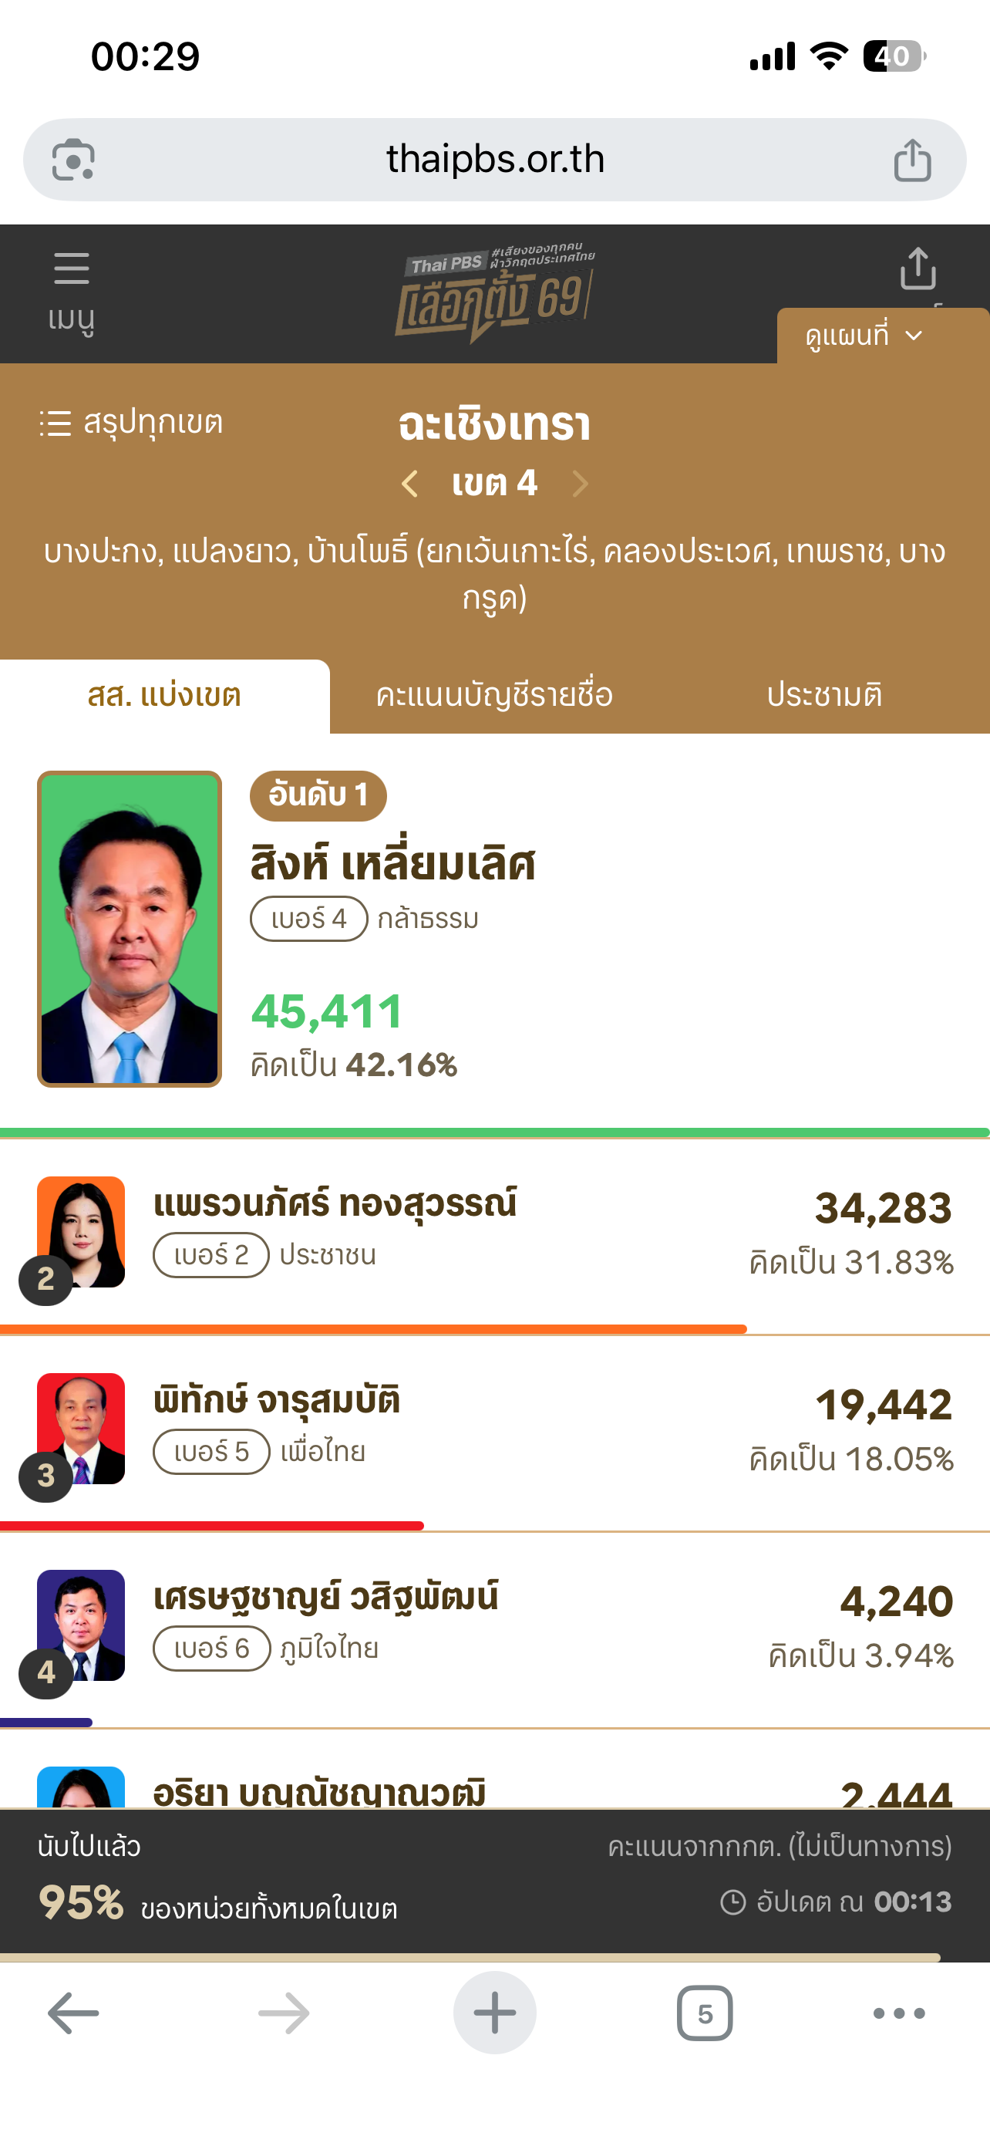Select the สส. แบ่งเขต tab

[164, 696]
